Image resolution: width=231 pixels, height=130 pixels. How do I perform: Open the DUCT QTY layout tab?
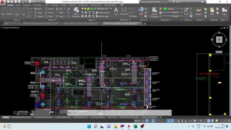tap(112, 117)
